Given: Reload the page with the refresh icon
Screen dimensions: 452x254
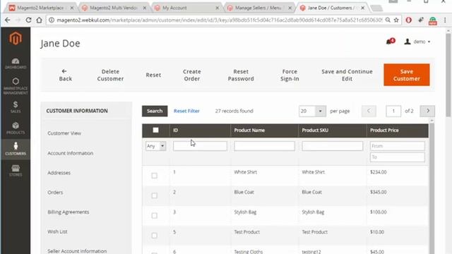Looking at the screenshot, I should [x=28, y=20].
